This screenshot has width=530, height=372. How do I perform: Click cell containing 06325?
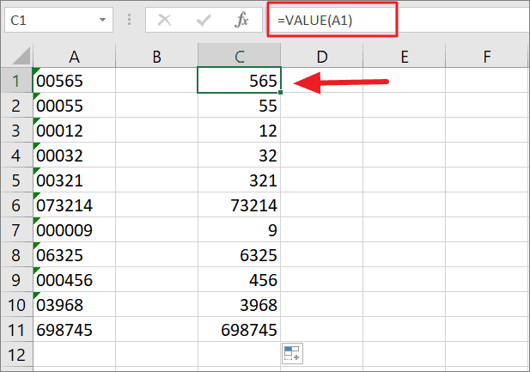(74, 254)
